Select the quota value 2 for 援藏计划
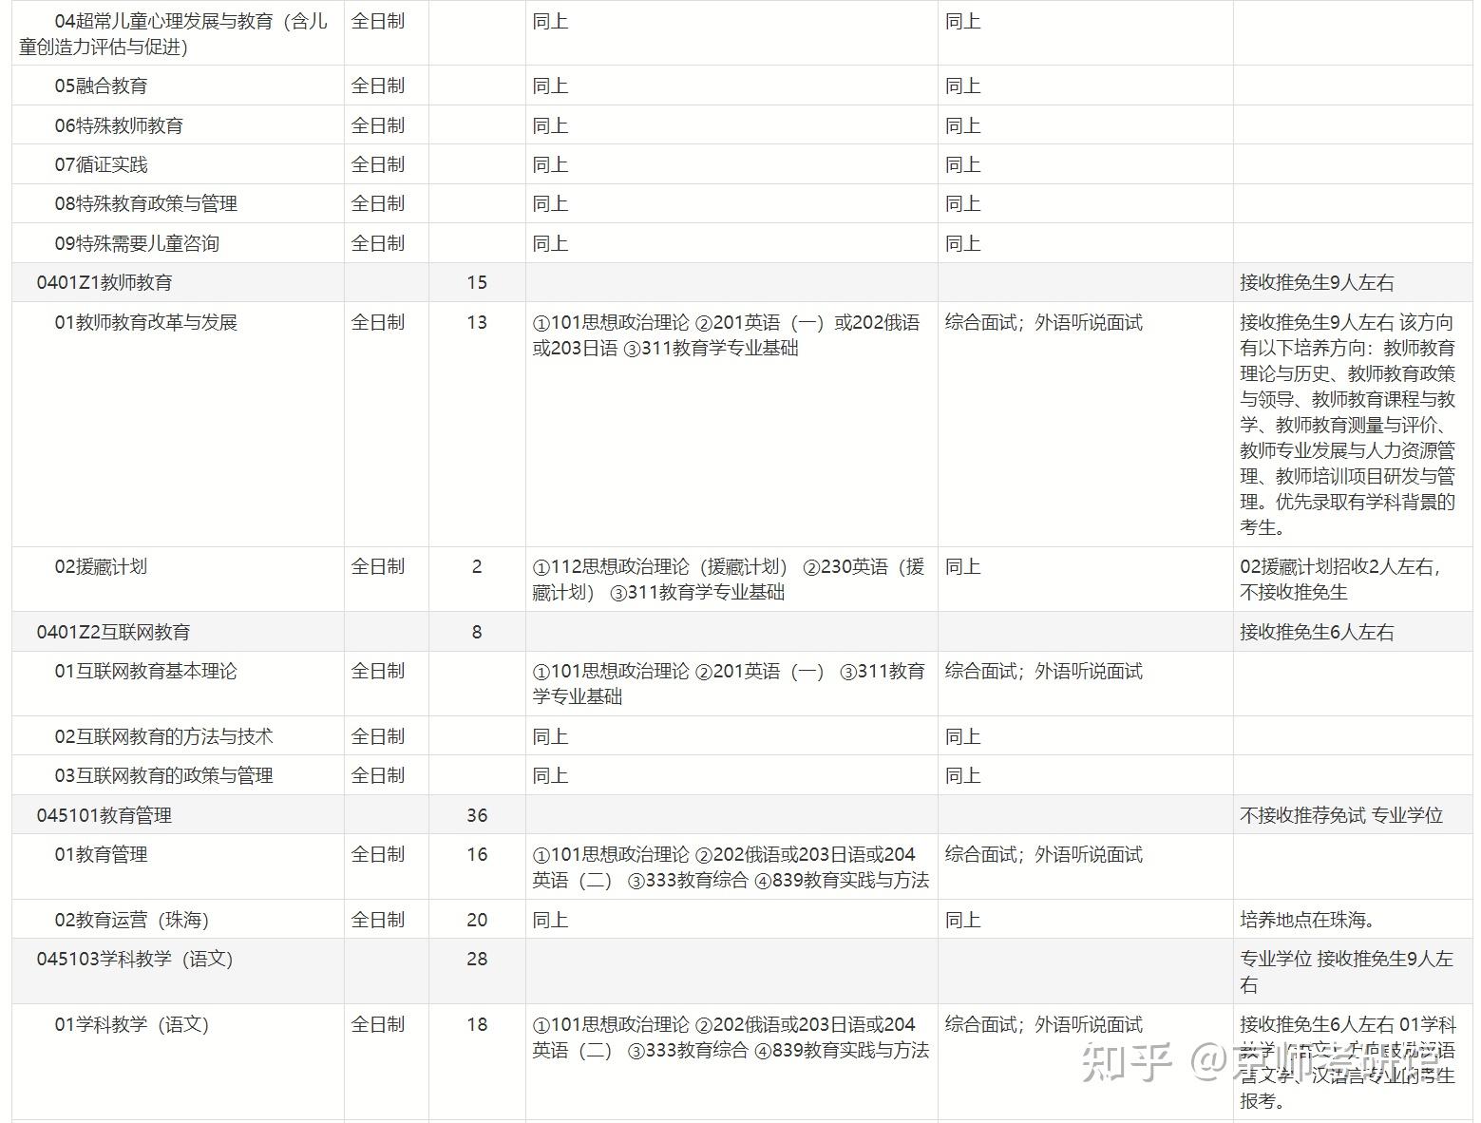1481x1123 pixels. click(477, 566)
